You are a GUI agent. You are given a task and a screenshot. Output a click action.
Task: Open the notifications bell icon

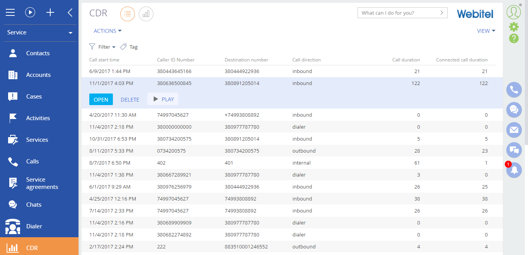[514, 170]
